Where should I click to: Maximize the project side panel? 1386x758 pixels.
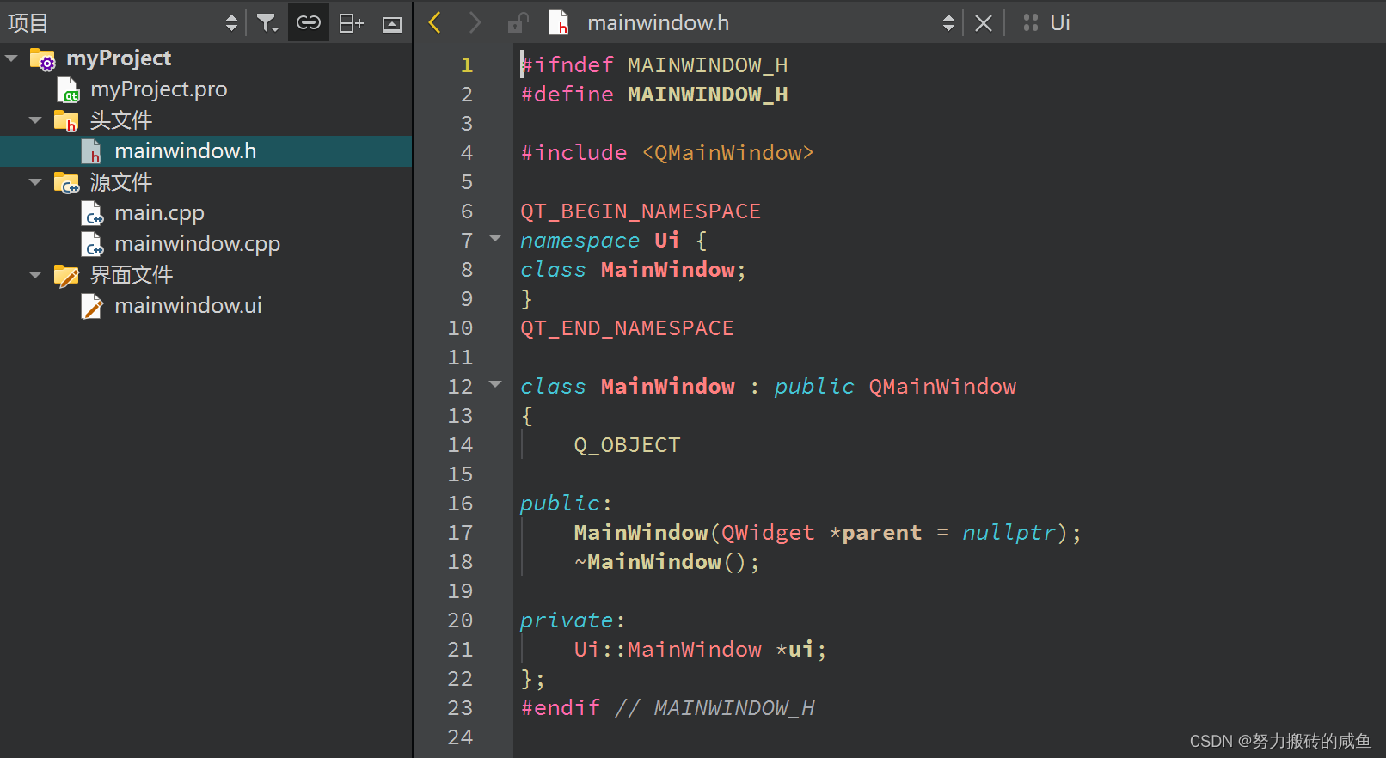pos(392,24)
